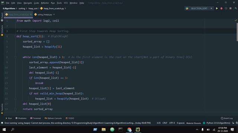Open the Python Console tool window

(53, 118)
